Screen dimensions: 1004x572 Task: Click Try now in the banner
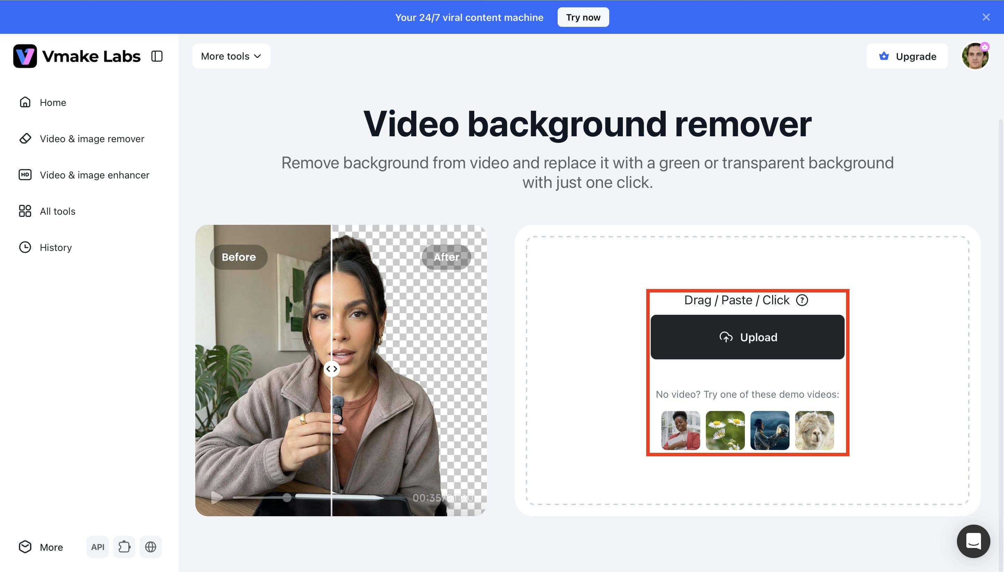583,17
